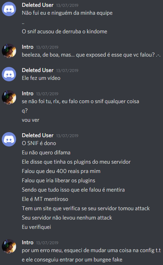This screenshot has width=163, height=265.
Task: Click 'Intro' username above 'se não foi tu'
Action: tap(28, 93)
